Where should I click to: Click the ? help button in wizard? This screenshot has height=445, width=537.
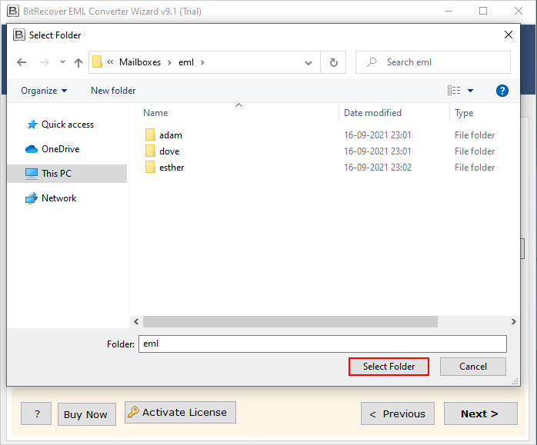pos(36,414)
